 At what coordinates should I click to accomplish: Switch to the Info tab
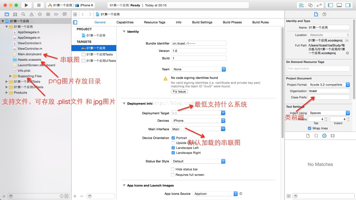179,22
